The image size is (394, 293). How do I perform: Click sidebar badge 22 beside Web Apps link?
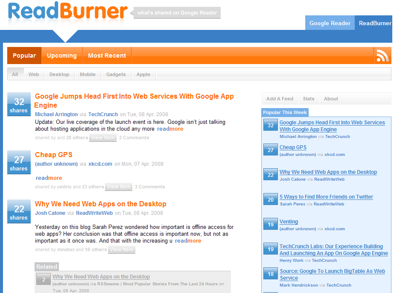(x=270, y=175)
